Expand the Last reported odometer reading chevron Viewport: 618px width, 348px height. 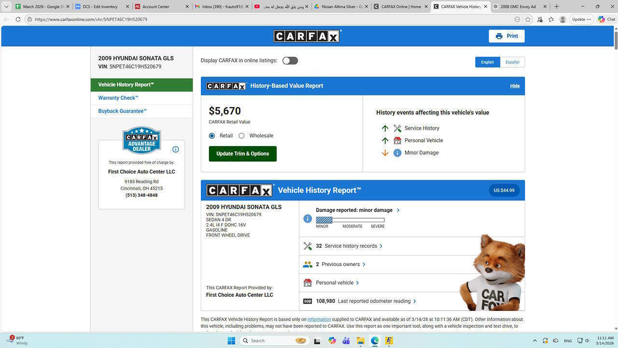[415, 301]
